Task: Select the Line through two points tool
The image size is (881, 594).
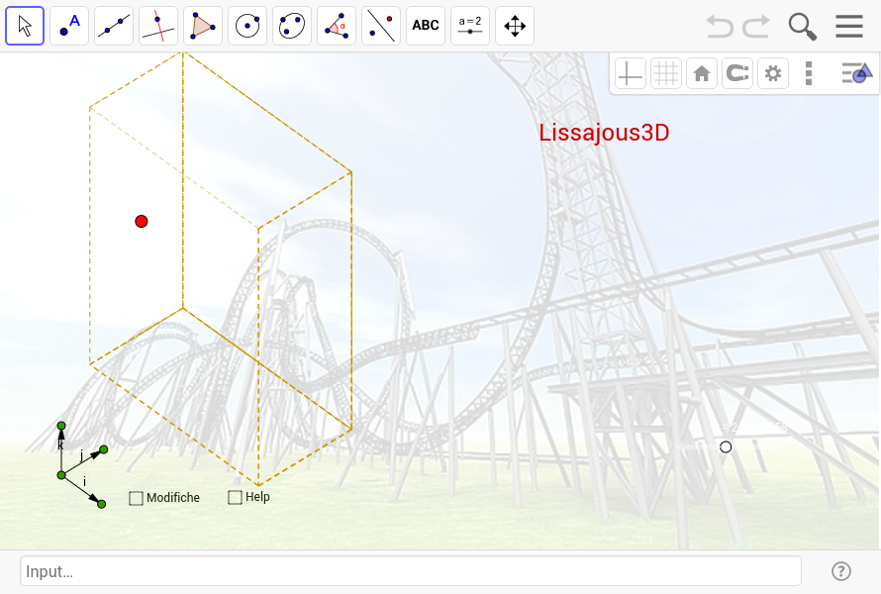Action: pyautogui.click(x=114, y=26)
